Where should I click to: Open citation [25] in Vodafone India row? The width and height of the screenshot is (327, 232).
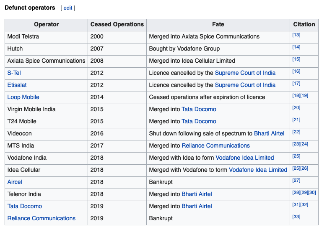click(296, 156)
